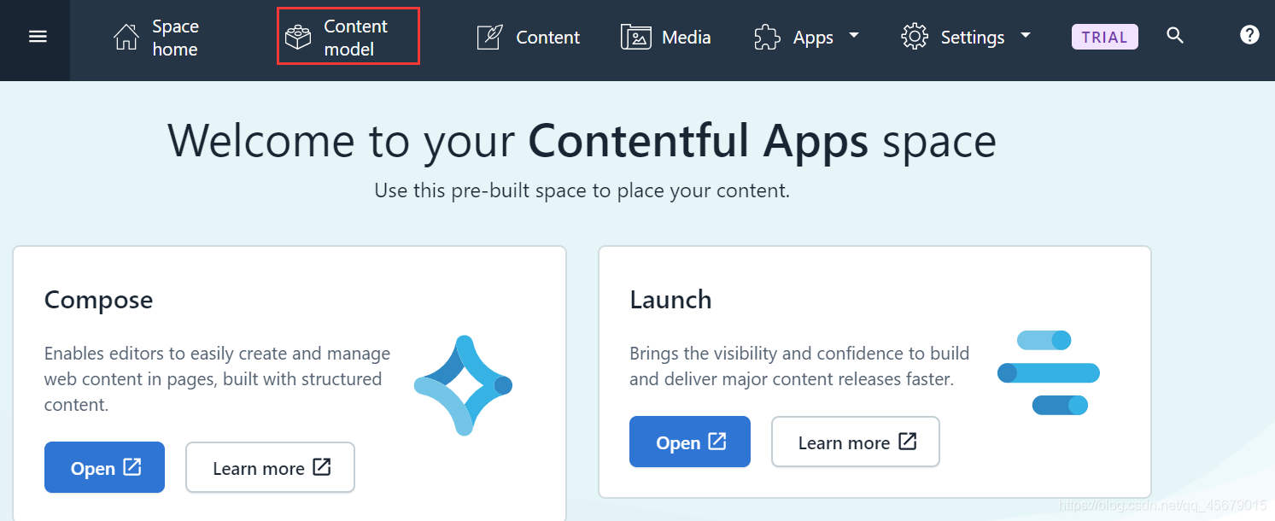
Task: Click external-link icon on Compose Learn more
Action: point(321,467)
